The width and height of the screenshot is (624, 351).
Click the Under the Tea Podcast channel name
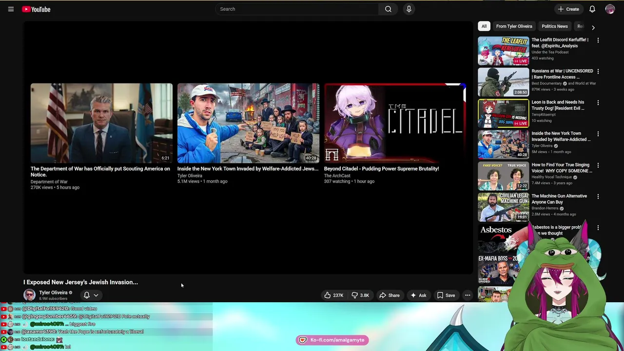550,52
